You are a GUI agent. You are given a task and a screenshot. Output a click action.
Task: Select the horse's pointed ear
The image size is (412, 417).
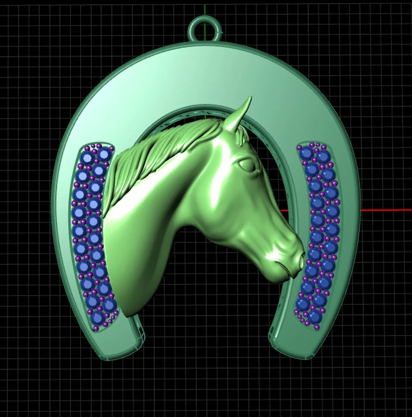point(238,114)
